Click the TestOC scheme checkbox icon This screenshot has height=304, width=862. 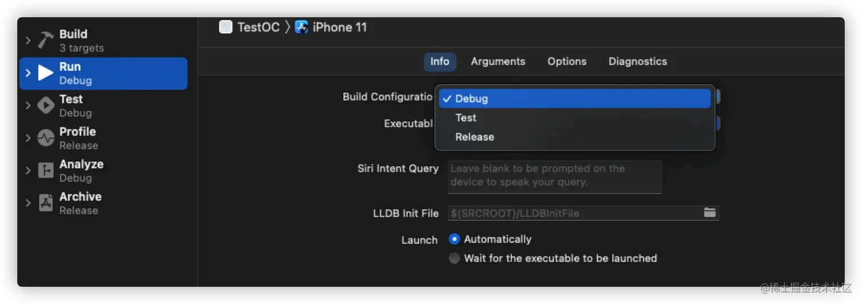coord(226,27)
